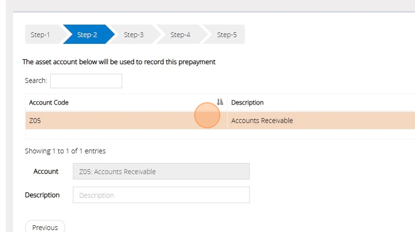Switch to the Step-5 tab
The height and width of the screenshot is (232, 415).
tap(227, 35)
